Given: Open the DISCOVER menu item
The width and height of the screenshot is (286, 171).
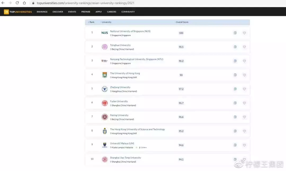Looking at the screenshot, I should click(58, 12).
